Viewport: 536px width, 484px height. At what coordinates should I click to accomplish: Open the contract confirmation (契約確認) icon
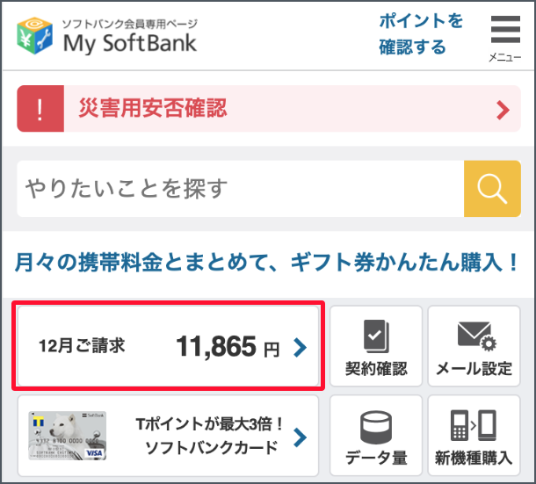point(376,335)
